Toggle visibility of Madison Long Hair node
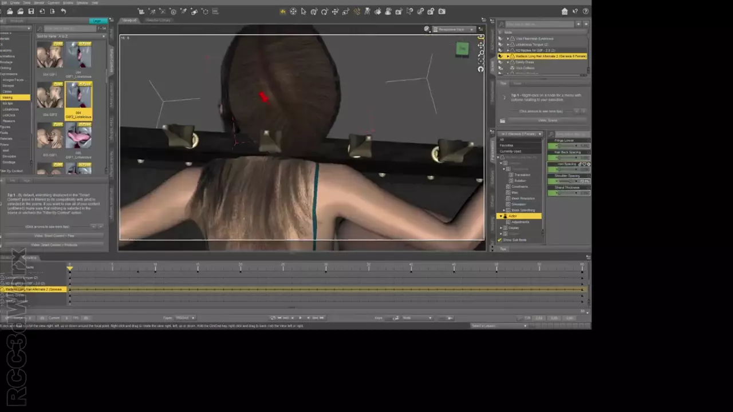733x412 pixels. pyautogui.click(x=501, y=56)
